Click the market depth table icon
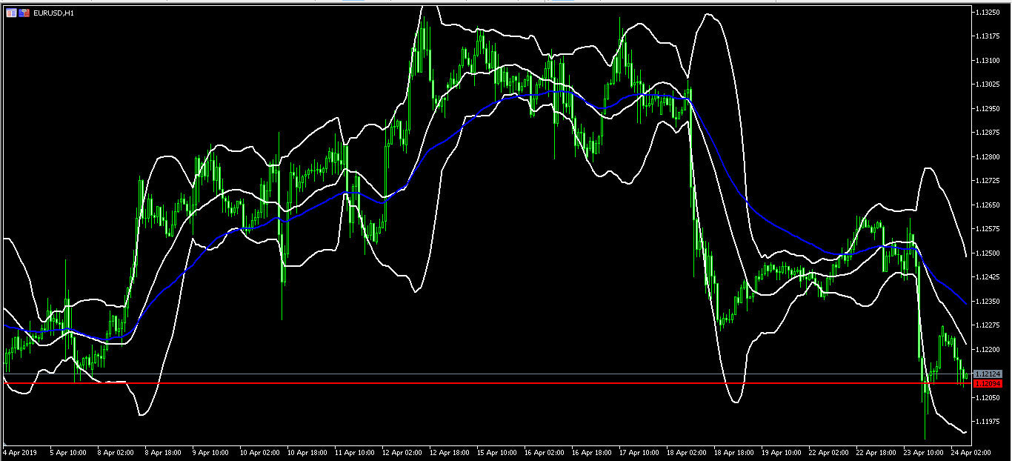1012x461 pixels. pyautogui.click(x=11, y=13)
